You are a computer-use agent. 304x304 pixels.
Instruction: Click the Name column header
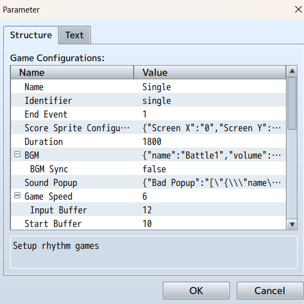coord(72,72)
